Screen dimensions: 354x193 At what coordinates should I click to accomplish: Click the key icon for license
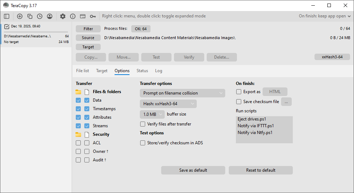(x=93, y=16)
